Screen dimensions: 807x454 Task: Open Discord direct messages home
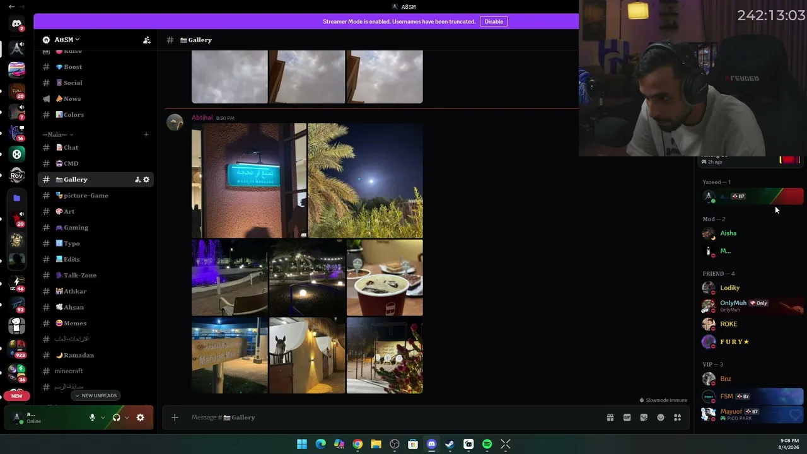click(17, 24)
